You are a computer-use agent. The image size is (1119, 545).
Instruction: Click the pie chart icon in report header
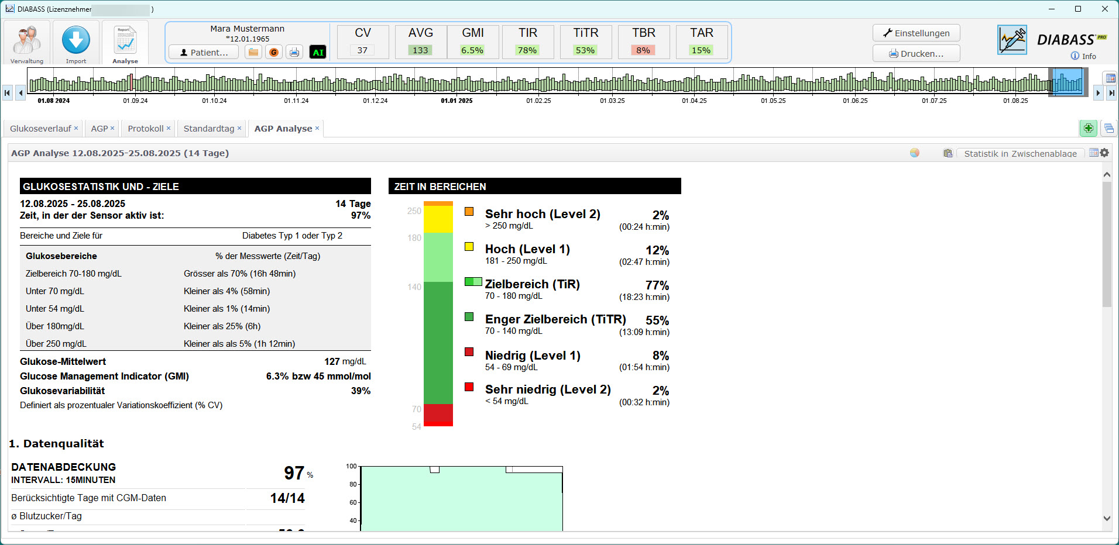(915, 153)
